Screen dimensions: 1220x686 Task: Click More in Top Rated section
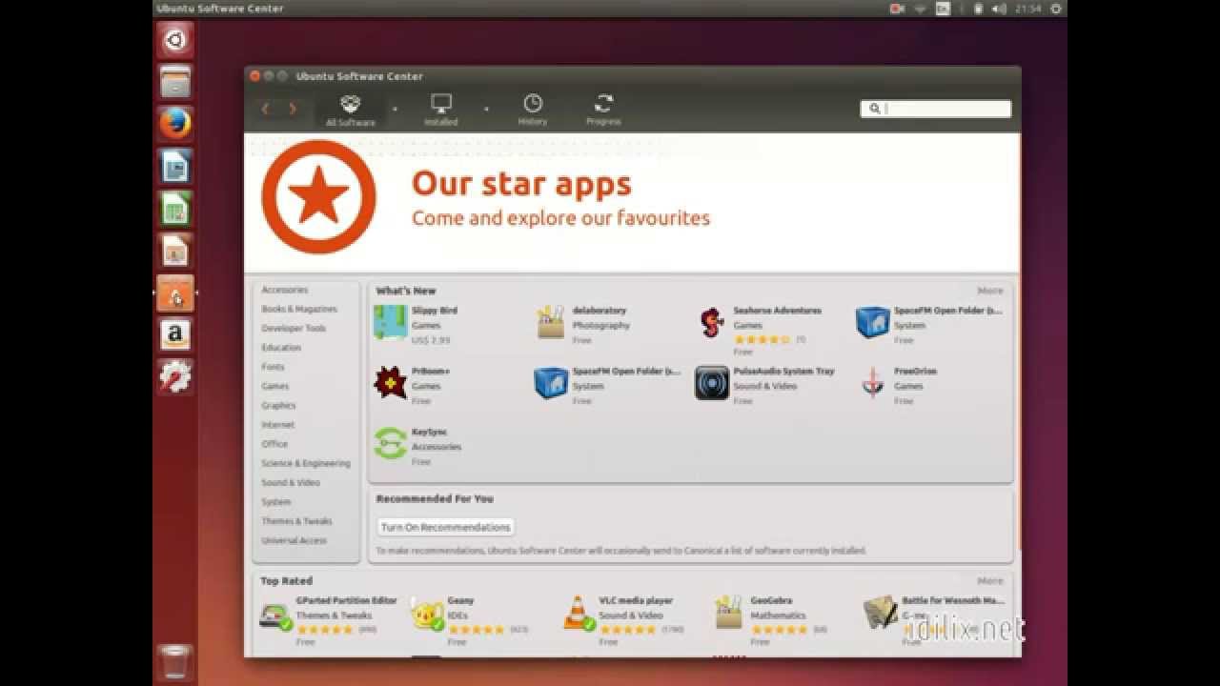[x=990, y=580]
